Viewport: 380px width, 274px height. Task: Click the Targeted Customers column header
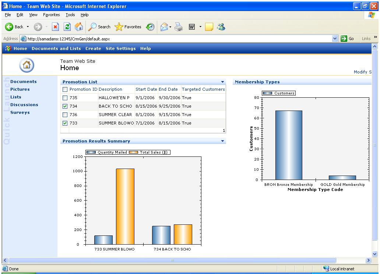pyautogui.click(x=203, y=90)
